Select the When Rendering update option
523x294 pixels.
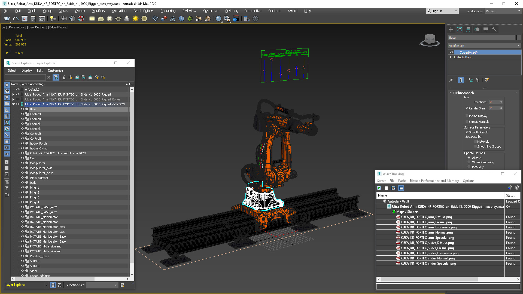pos(469,162)
